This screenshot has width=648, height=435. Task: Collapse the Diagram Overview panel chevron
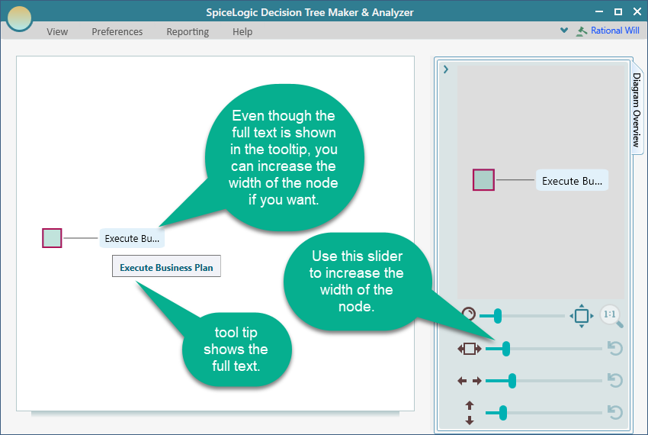tap(446, 69)
